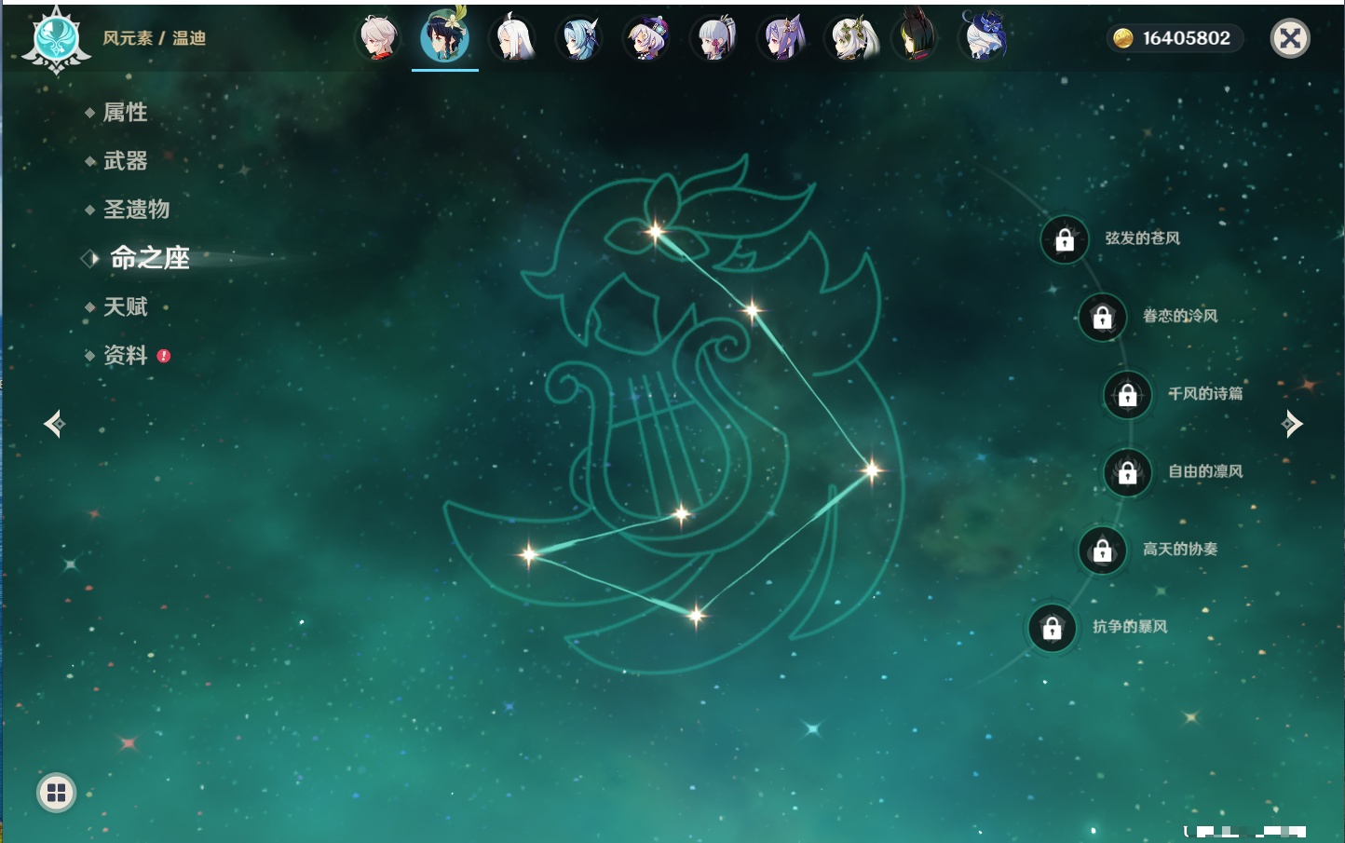This screenshot has width=1345, height=843.
Task: Pick Qiqi's avatar with the purple hat
Action: point(646,38)
